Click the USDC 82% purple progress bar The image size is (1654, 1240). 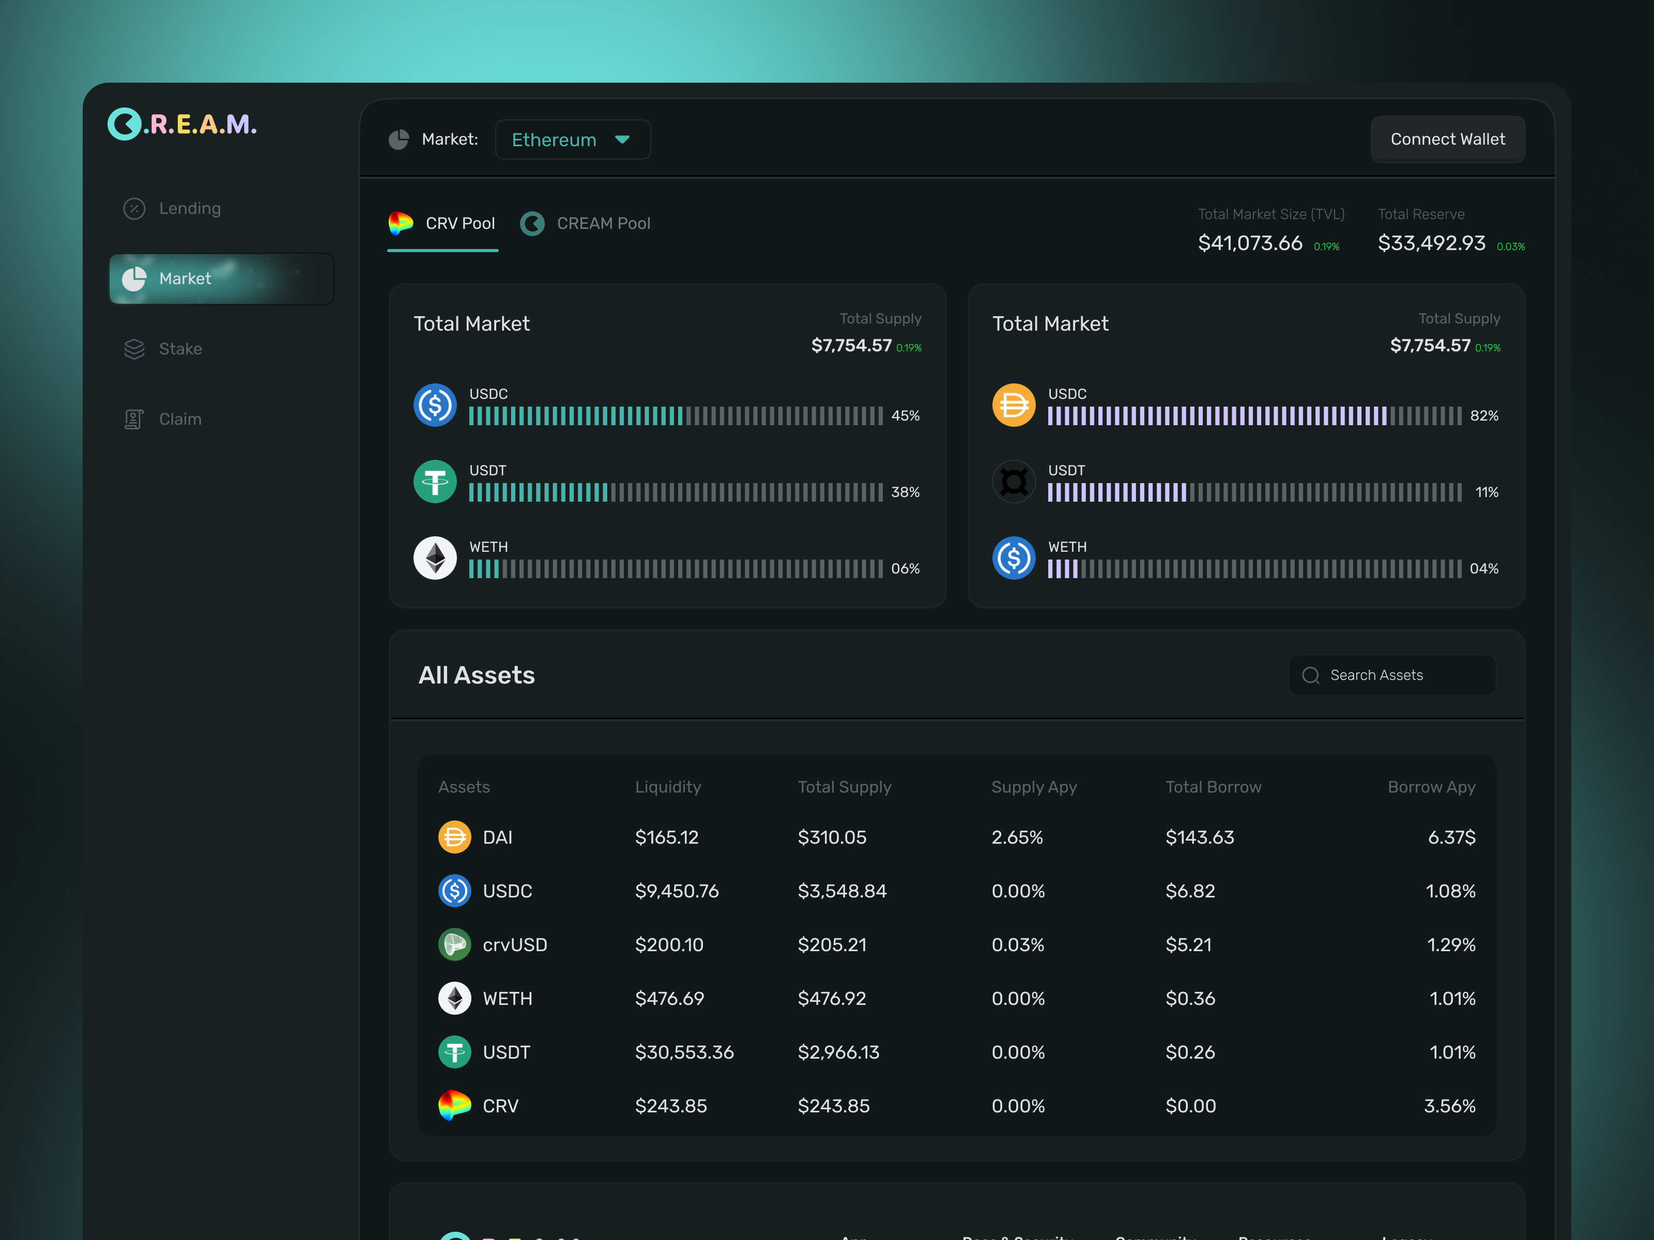click(x=1254, y=416)
